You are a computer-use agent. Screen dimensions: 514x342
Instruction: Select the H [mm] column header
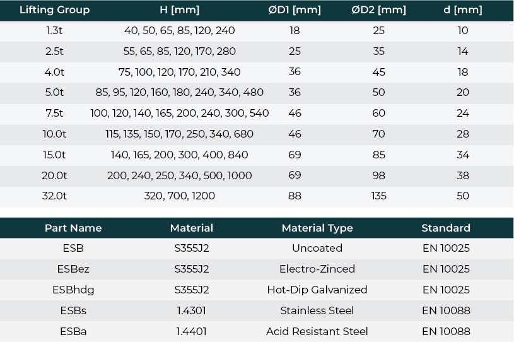click(179, 10)
